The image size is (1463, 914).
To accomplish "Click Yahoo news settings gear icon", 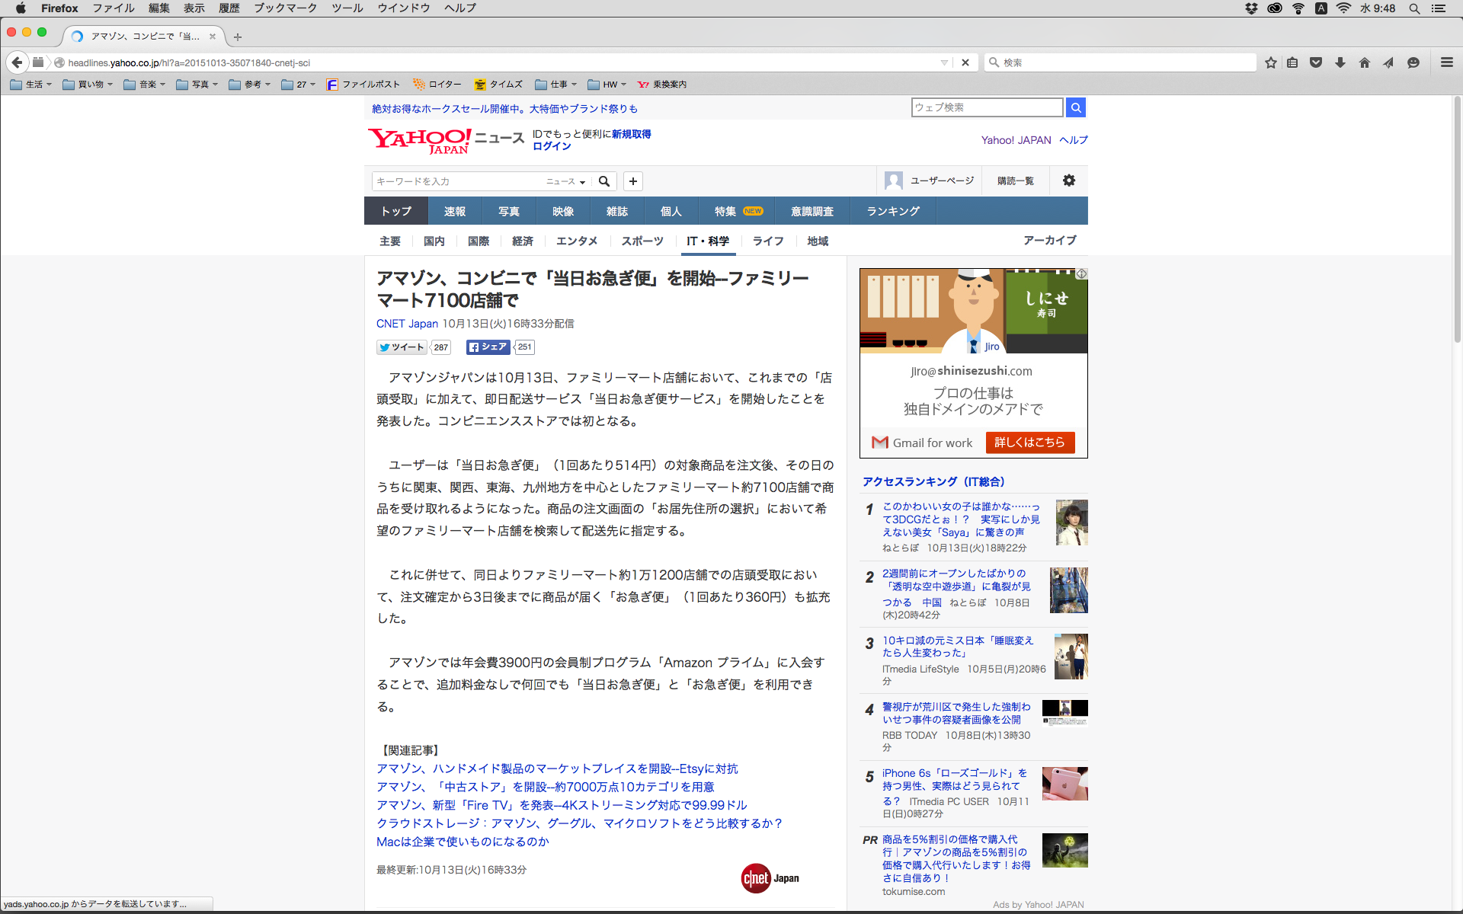I will (x=1069, y=181).
